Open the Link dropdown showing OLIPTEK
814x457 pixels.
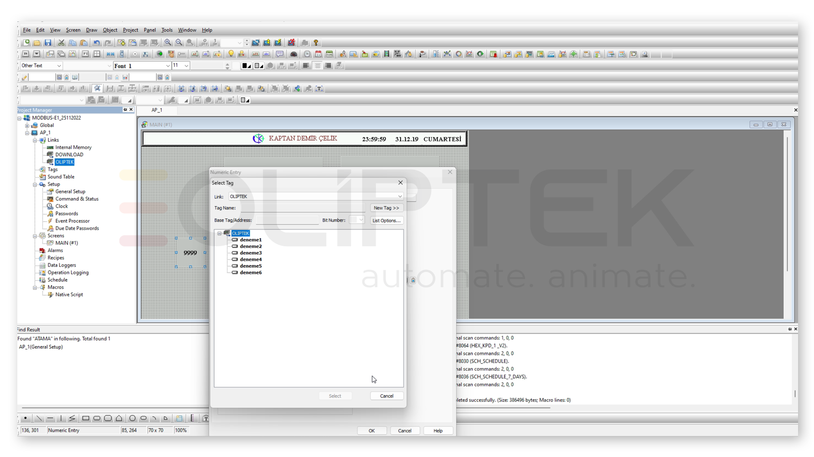(399, 197)
